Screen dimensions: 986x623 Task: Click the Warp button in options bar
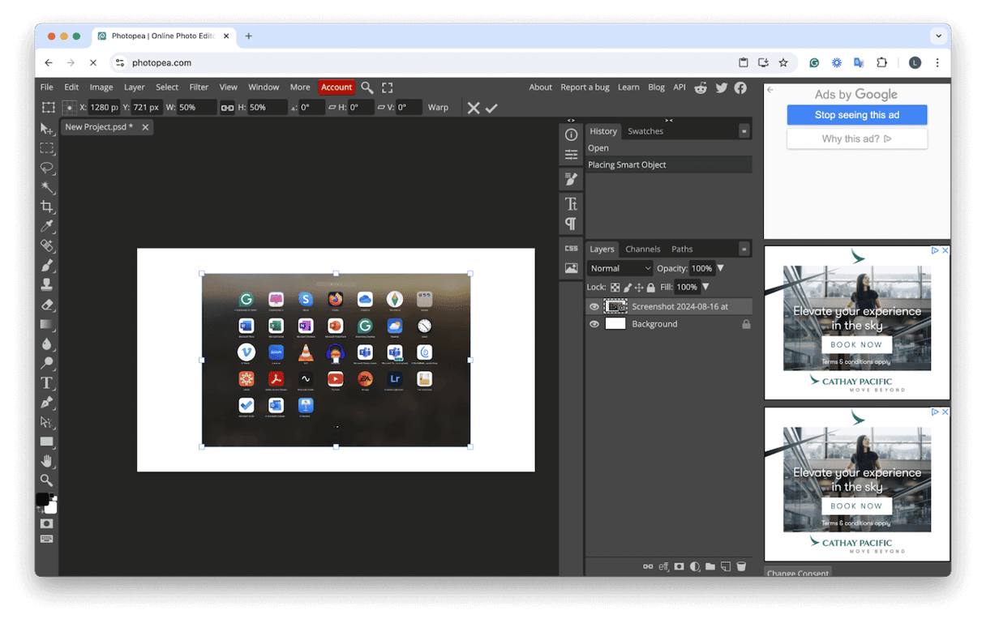pos(438,108)
